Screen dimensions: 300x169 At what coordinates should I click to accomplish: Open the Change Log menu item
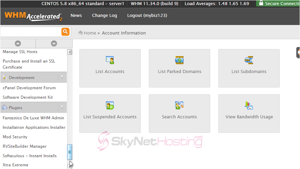point(105,16)
